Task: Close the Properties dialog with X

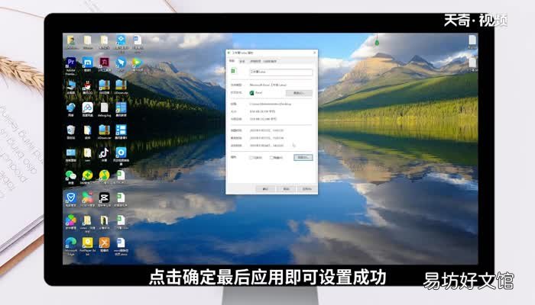Action: pos(314,53)
